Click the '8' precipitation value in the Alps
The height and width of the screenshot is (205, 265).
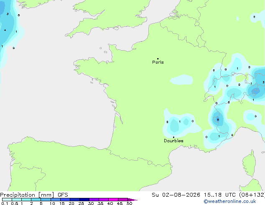[218, 120]
